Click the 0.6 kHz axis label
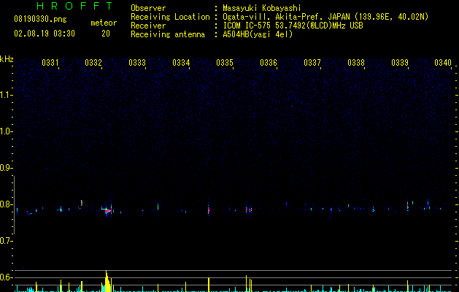459x292 pixels. (6, 277)
